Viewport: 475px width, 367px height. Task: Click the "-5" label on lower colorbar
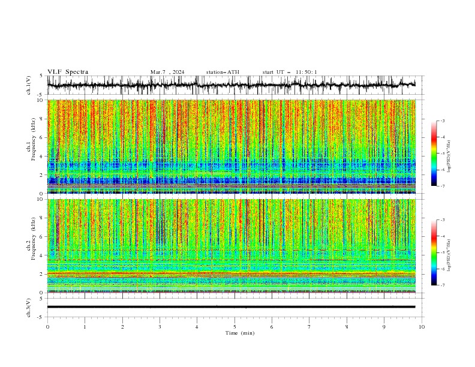click(443, 252)
